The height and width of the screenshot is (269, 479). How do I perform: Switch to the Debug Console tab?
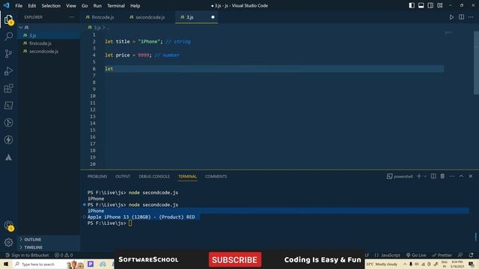(x=154, y=176)
